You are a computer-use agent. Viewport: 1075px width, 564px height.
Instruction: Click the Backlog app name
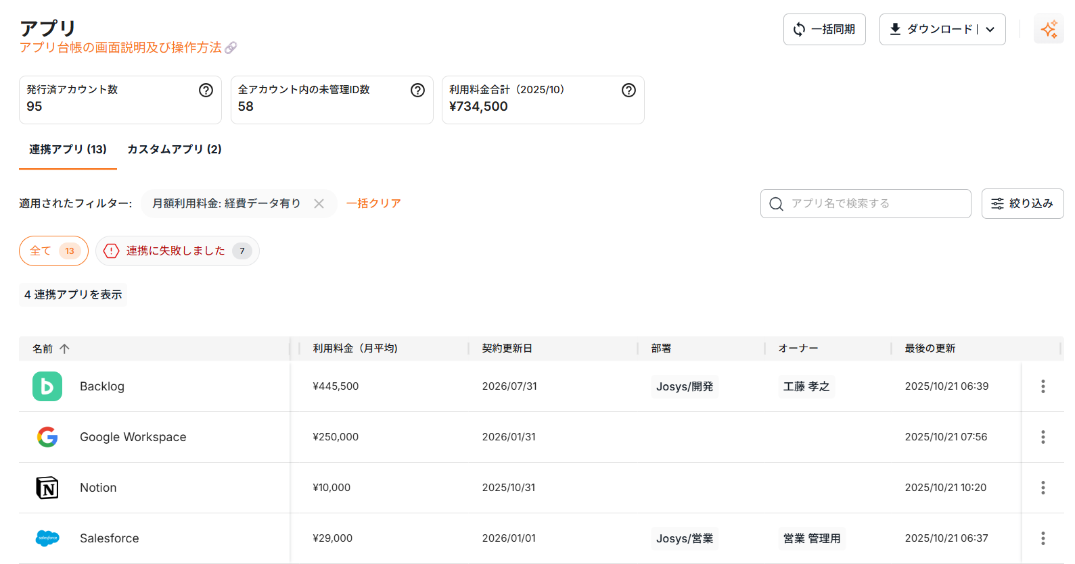point(102,386)
